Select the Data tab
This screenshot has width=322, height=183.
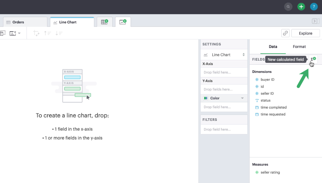pos(273,46)
